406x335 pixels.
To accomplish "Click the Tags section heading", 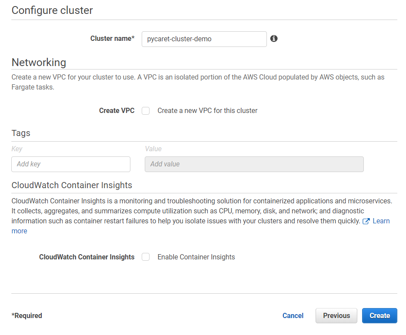I will (21, 133).
